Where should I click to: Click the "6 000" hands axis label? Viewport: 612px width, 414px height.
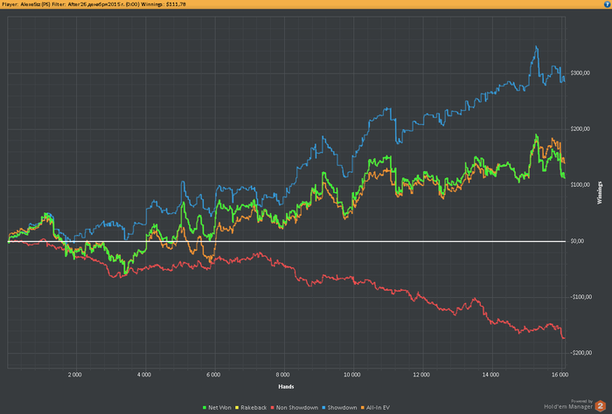tap(213, 375)
